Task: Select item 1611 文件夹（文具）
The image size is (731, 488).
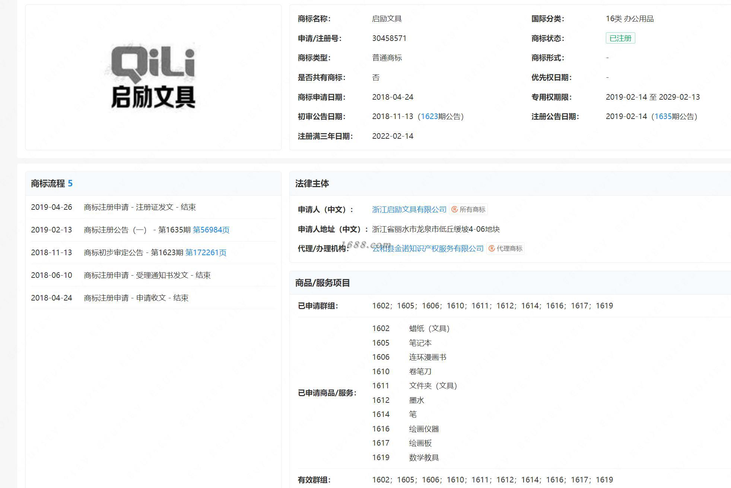Action: click(414, 386)
